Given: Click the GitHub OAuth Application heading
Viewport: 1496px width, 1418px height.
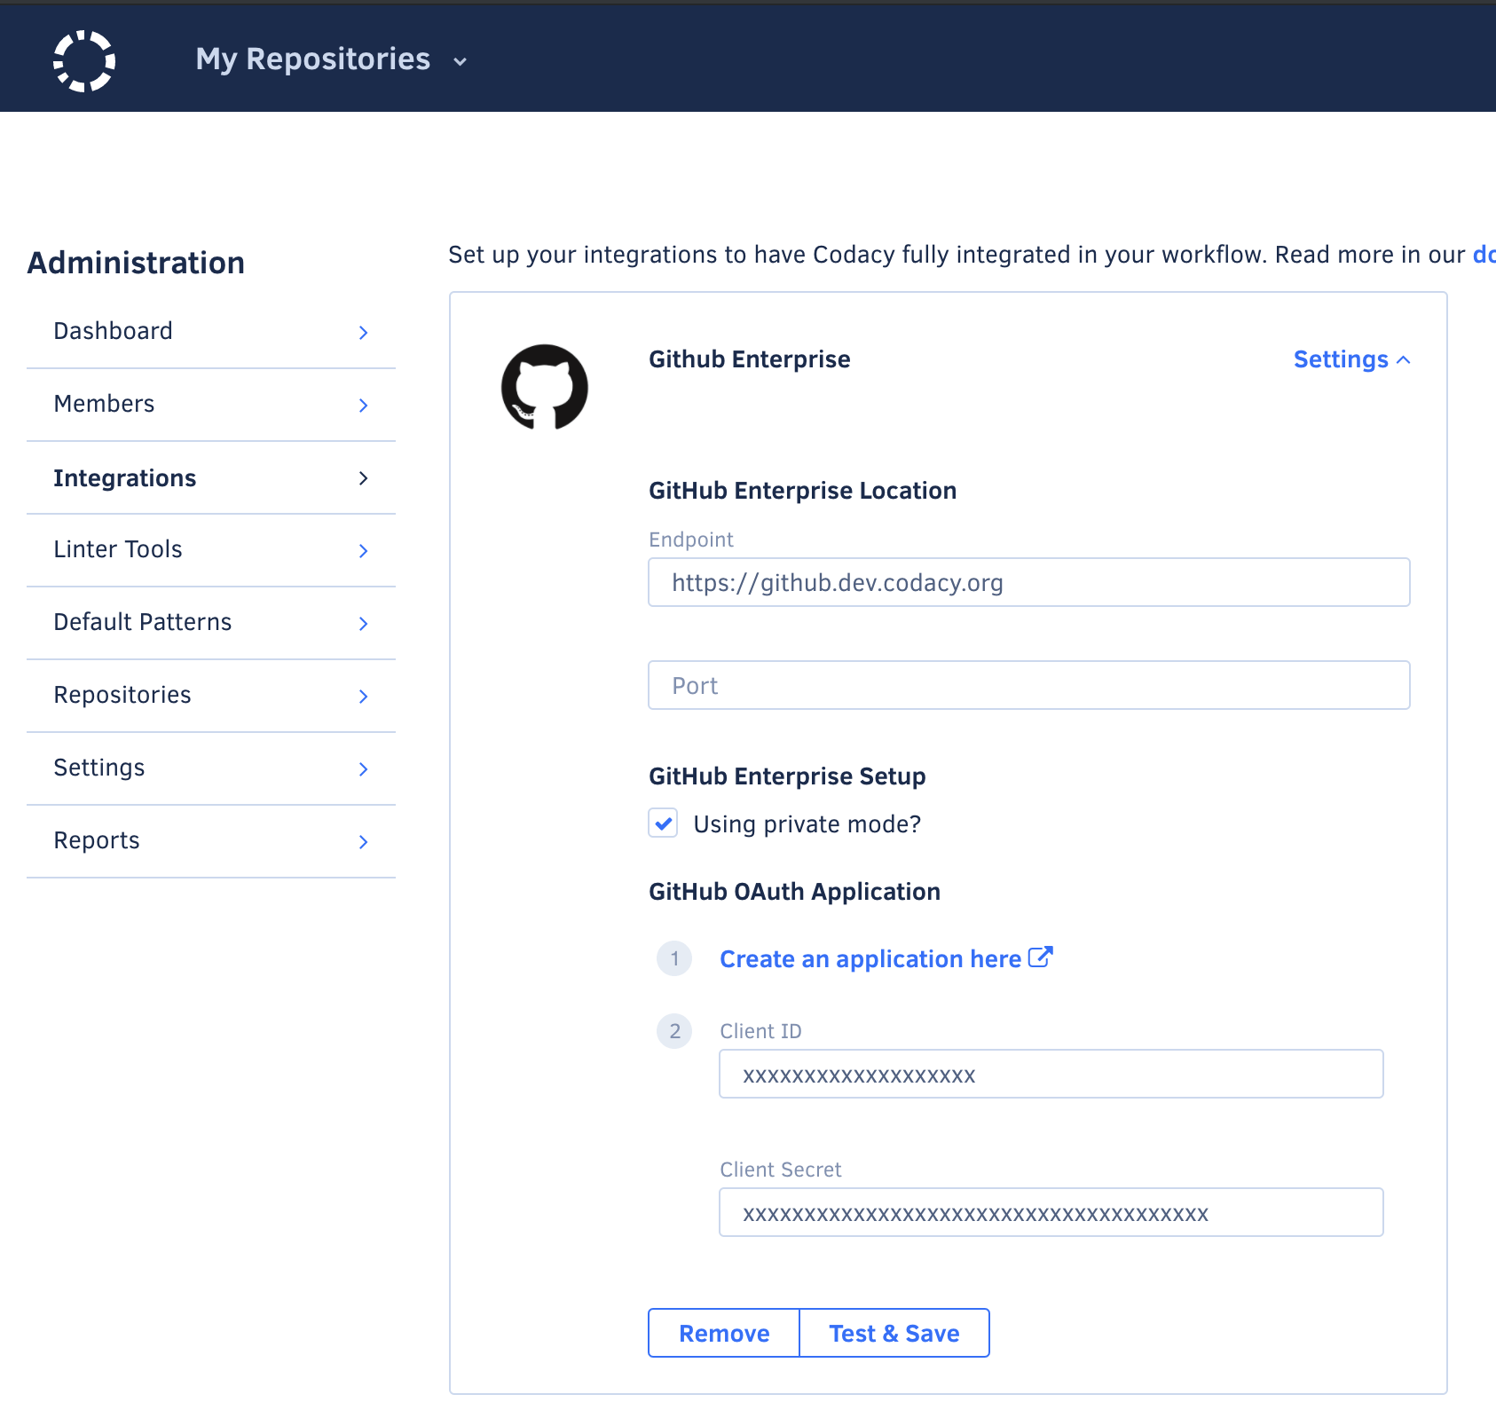Looking at the screenshot, I should tap(794, 892).
